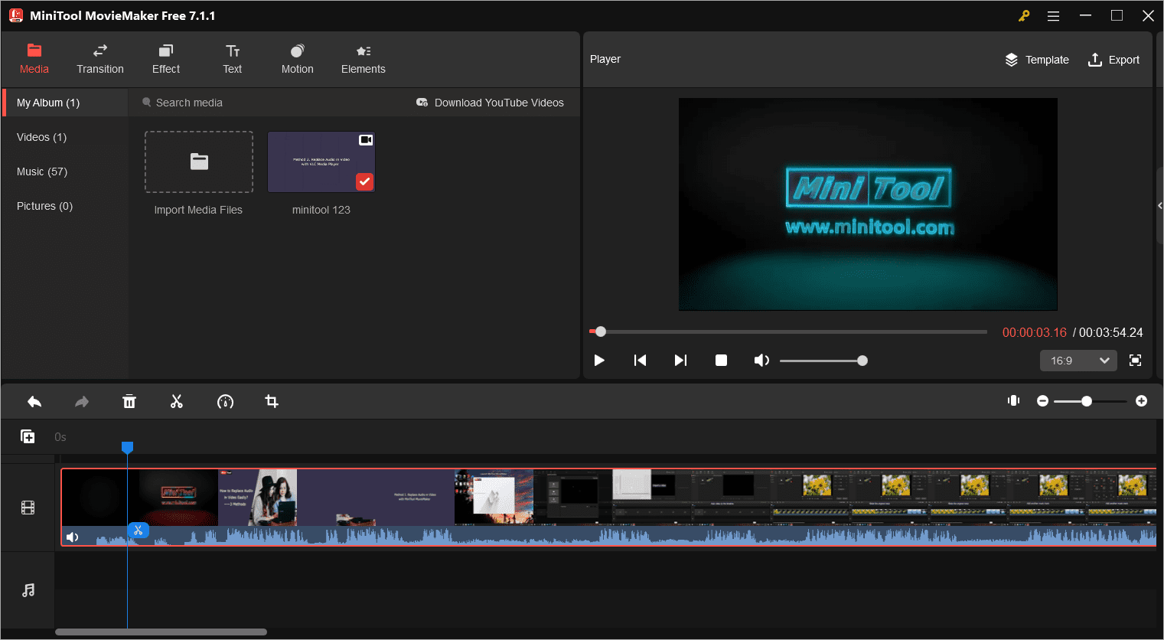Open the hamburger menu

pyautogui.click(x=1054, y=16)
